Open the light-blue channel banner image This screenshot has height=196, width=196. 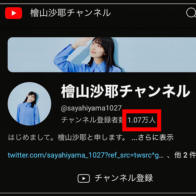[x=102, y=54]
